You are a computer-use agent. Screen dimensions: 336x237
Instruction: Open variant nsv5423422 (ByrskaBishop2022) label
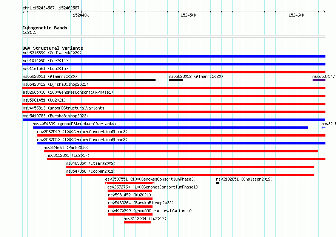[x=55, y=84]
